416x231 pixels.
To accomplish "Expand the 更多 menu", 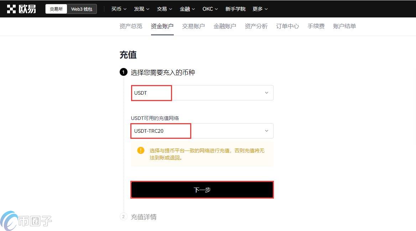I will tap(260, 9).
